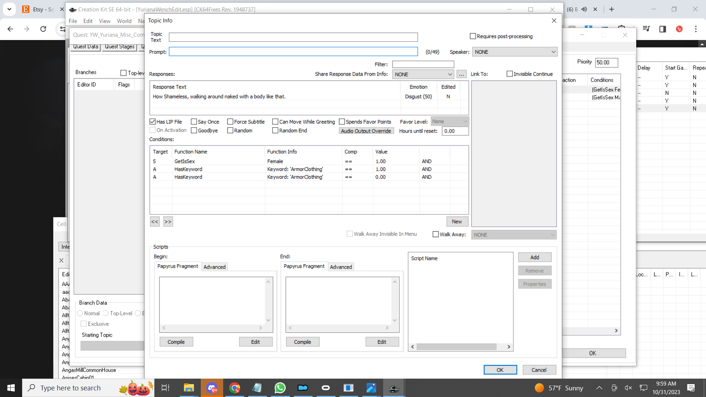Open Photos app from taskbar
The image size is (706, 397).
pyautogui.click(x=371, y=388)
